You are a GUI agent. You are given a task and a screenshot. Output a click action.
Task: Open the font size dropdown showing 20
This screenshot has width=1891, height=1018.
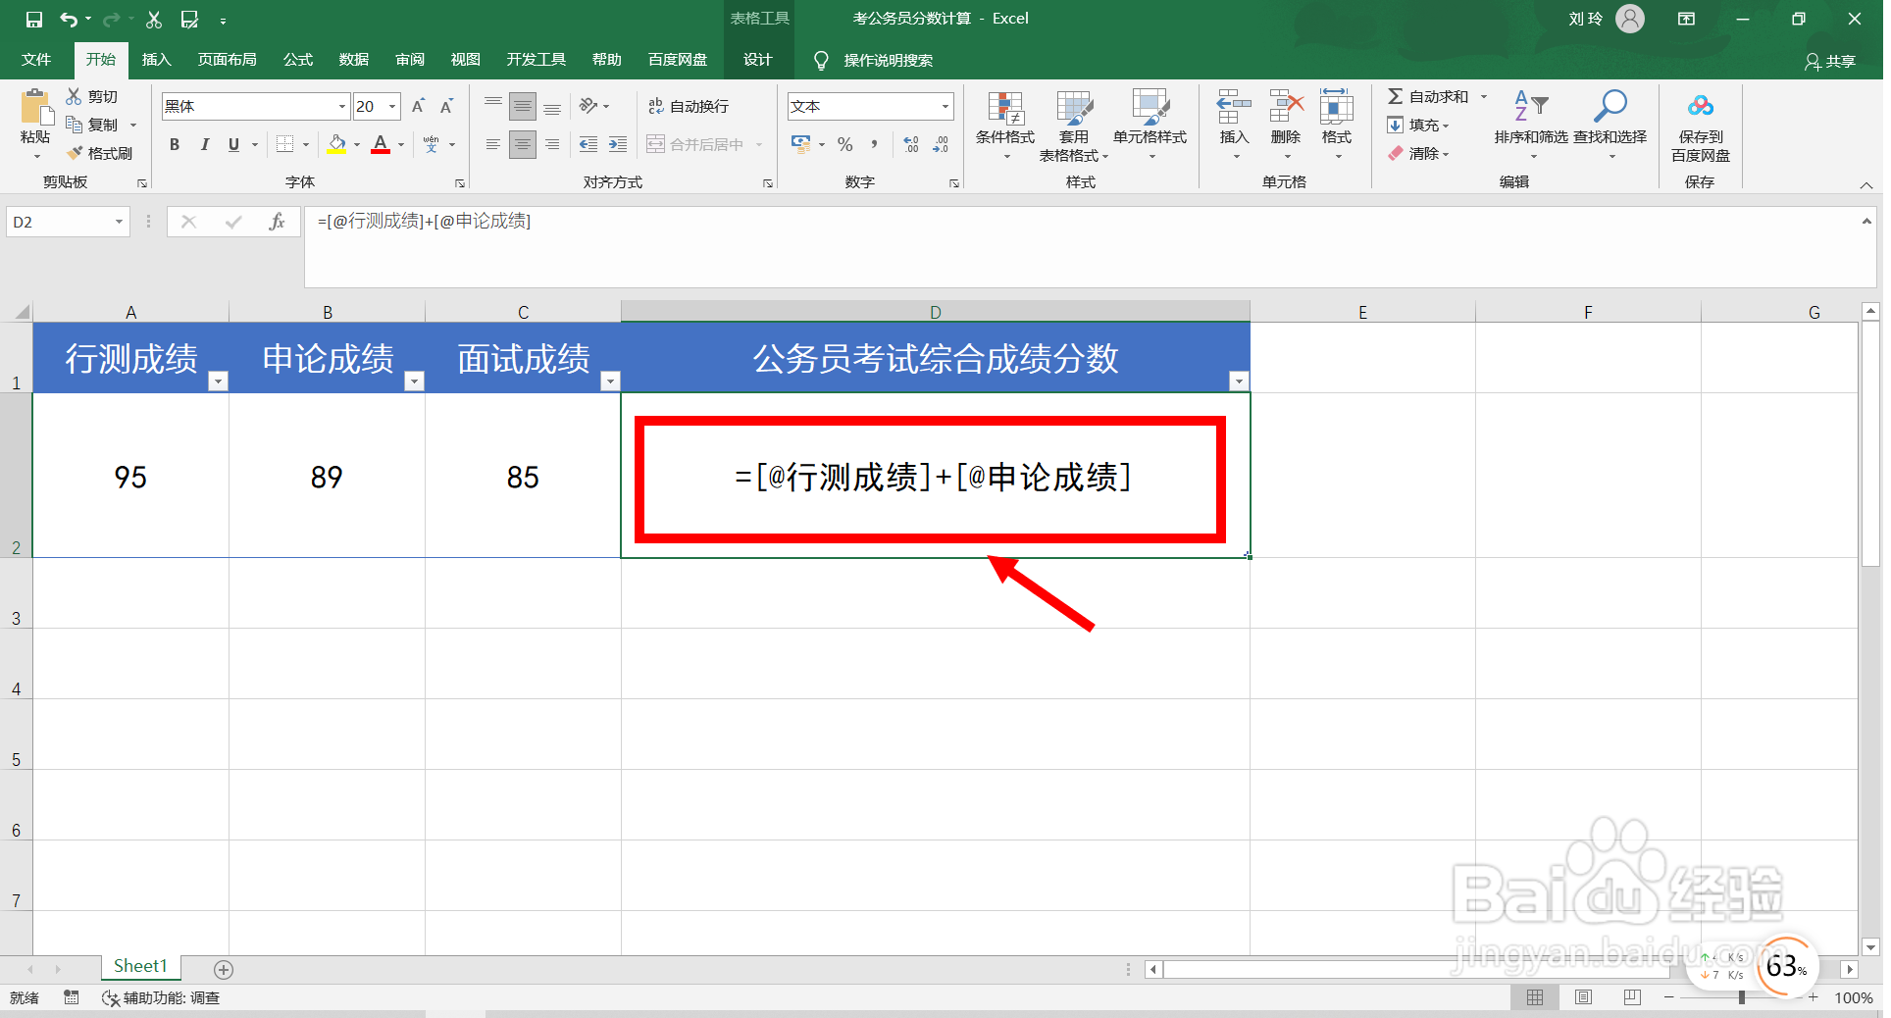390,106
